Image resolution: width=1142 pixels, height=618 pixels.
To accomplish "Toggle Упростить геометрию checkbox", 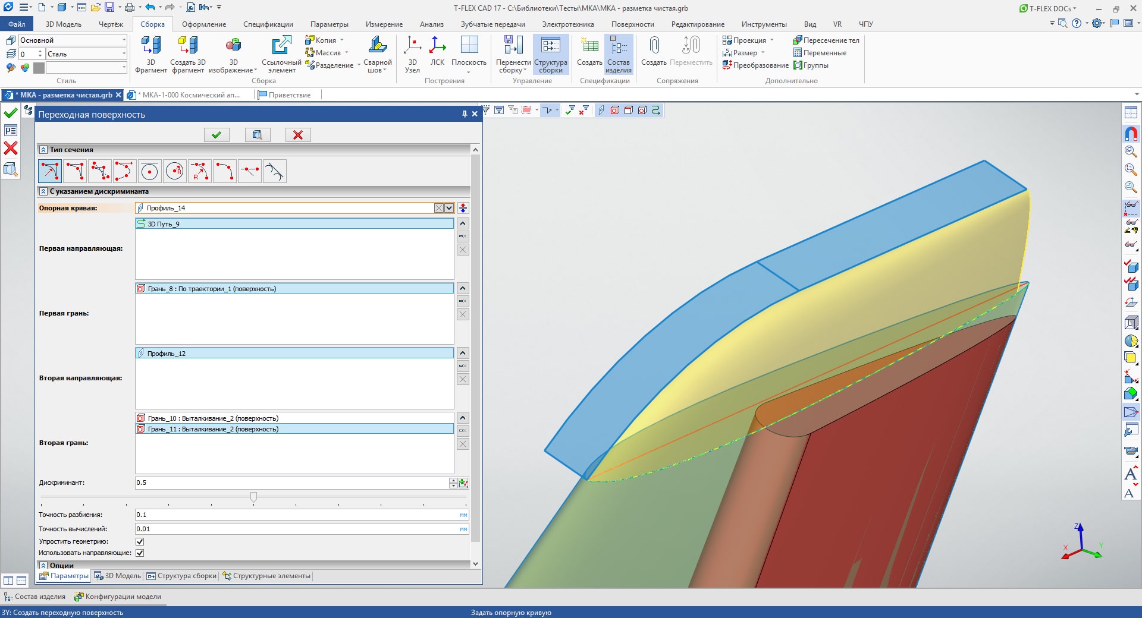I will pos(140,541).
